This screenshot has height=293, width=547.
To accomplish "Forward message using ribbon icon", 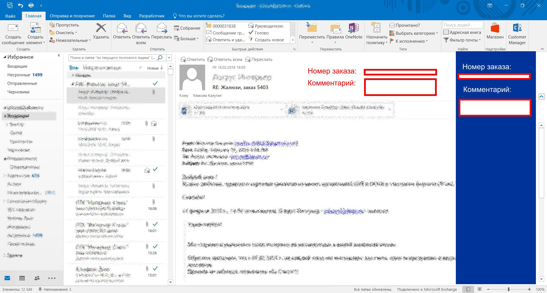I will (x=162, y=31).
